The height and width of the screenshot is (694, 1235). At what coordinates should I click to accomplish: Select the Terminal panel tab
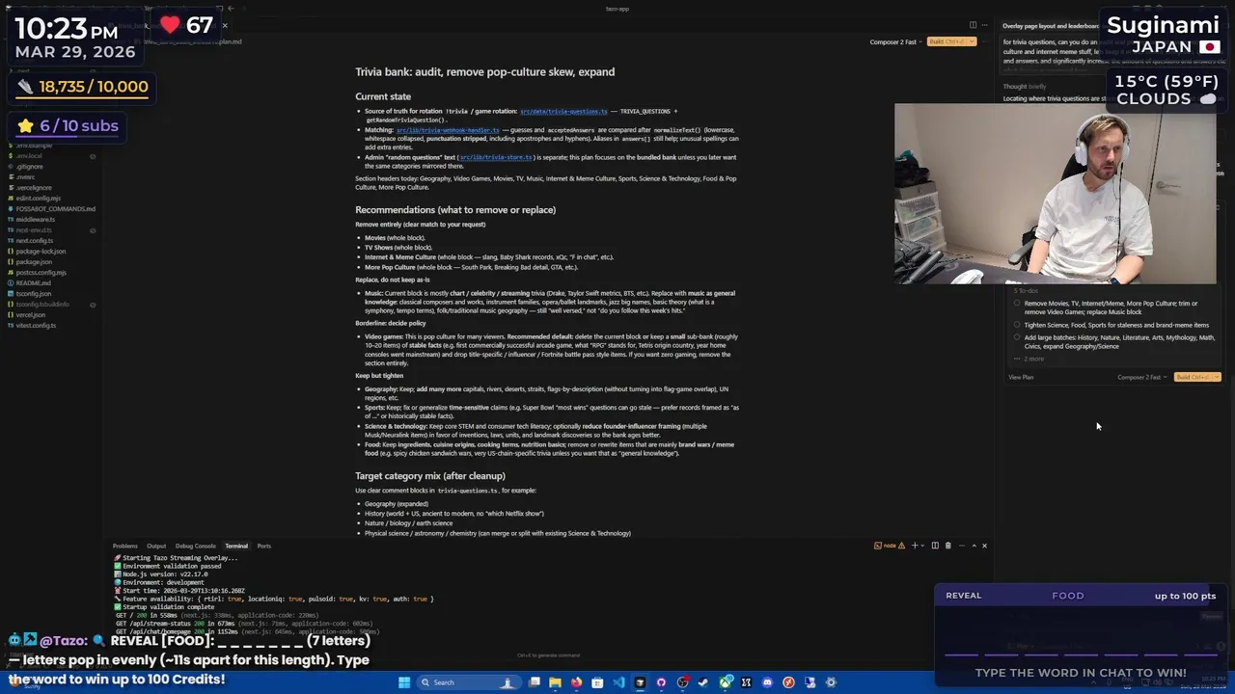236,546
